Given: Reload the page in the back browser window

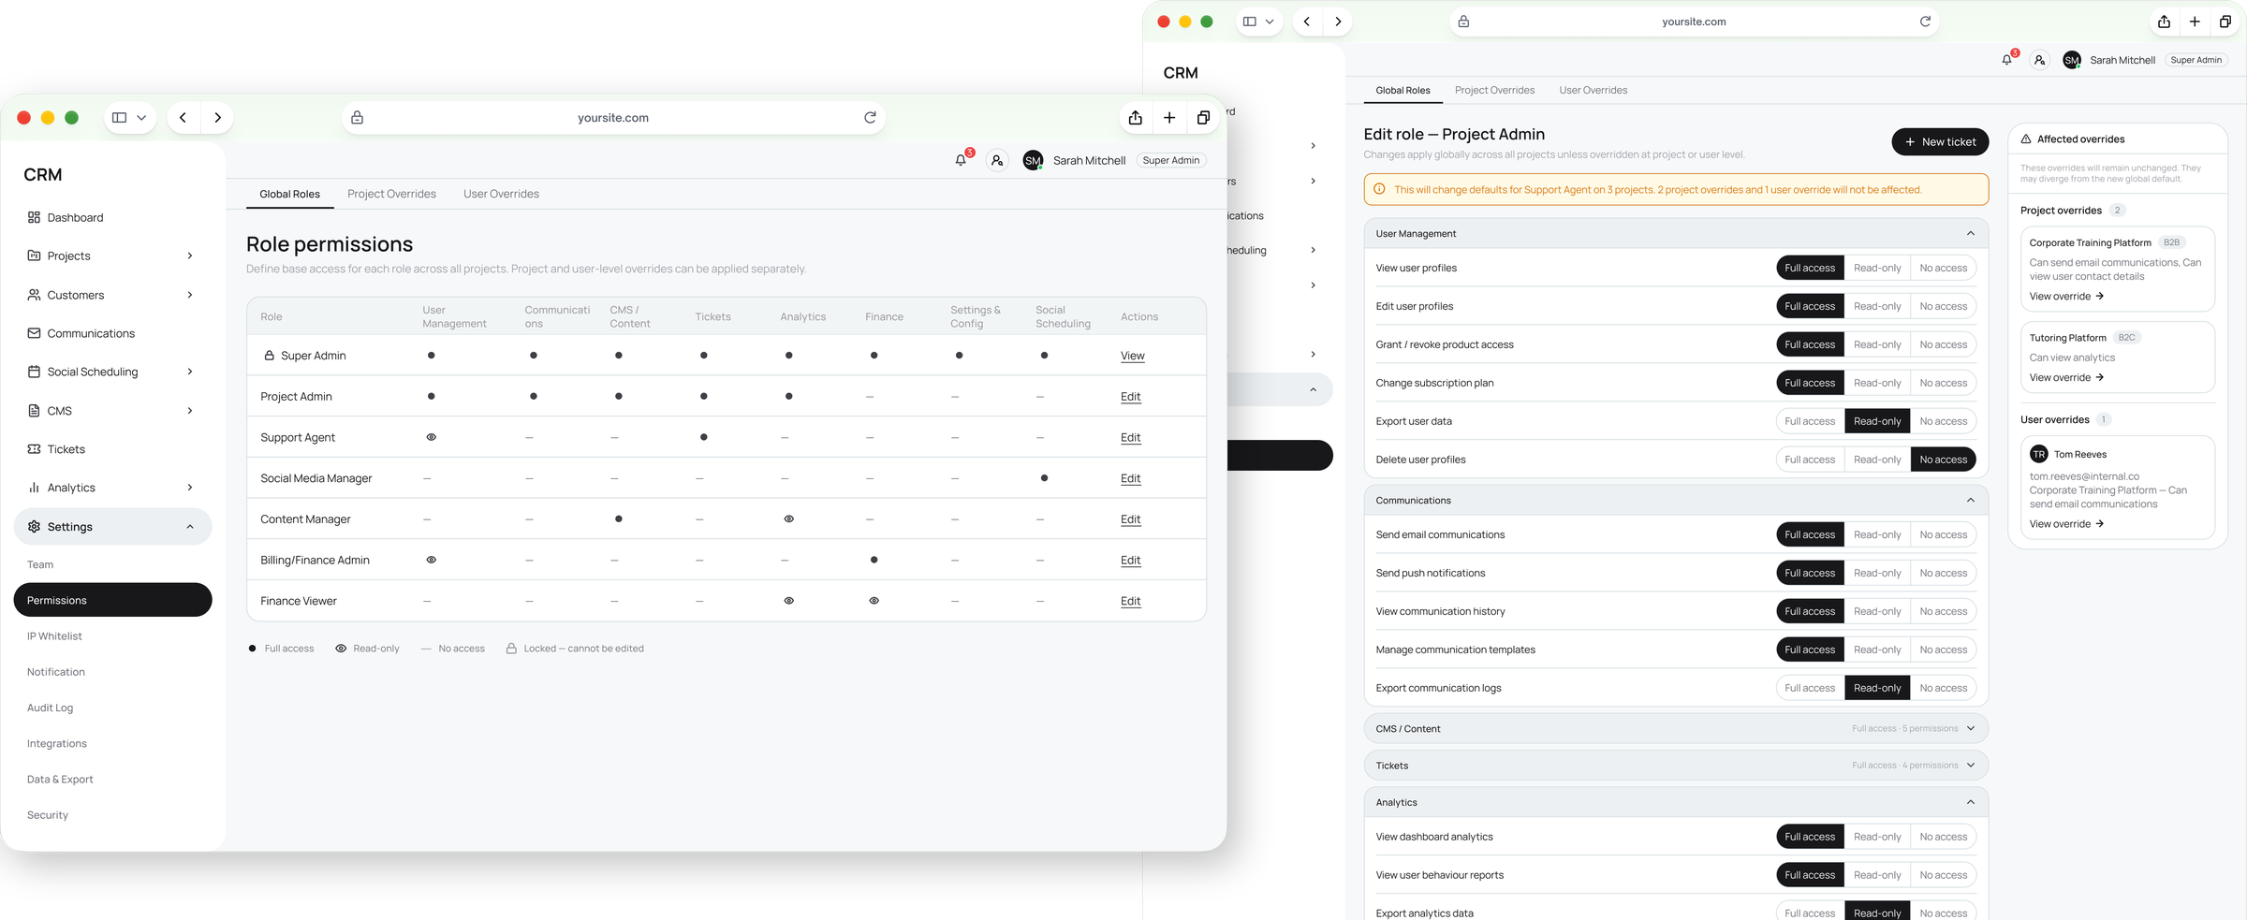Looking at the screenshot, I should click(x=1925, y=22).
